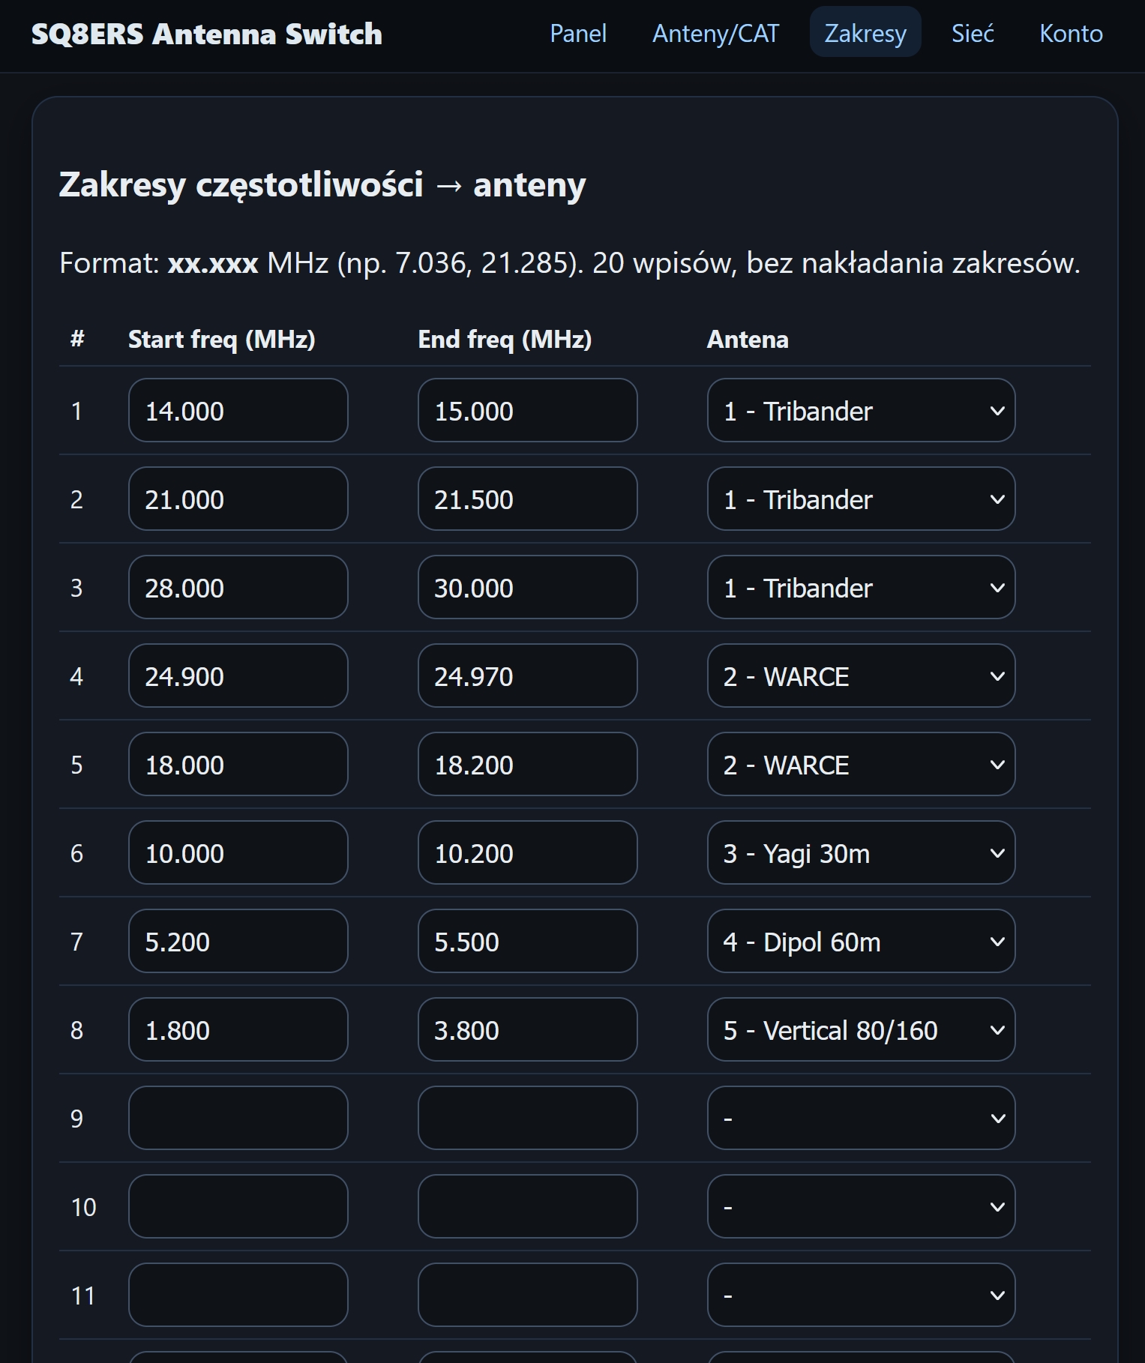Screen dimensions: 1145x1363
Task: Go to Sieć network page
Action: click(973, 34)
